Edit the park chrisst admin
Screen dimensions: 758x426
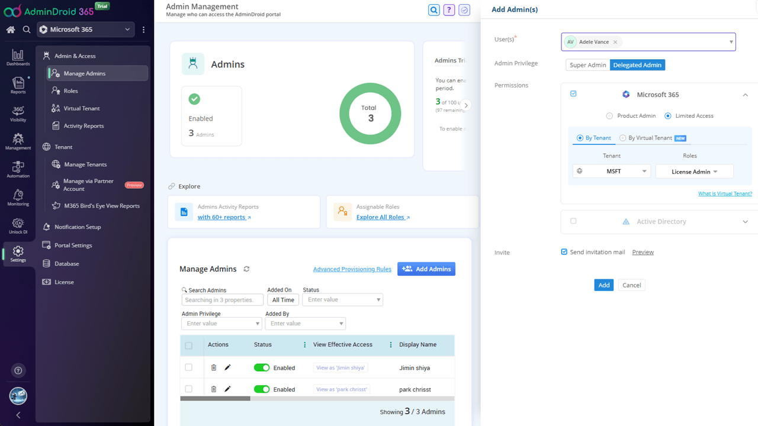(x=227, y=389)
